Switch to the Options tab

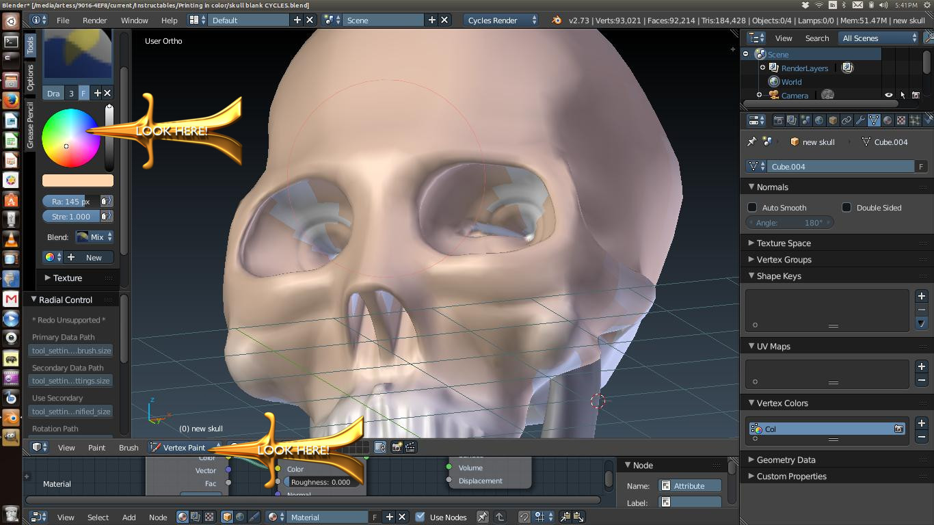(x=30, y=78)
